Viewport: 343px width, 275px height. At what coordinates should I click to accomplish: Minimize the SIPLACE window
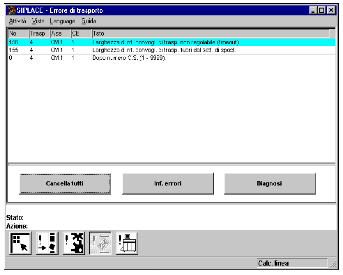pos(313,10)
